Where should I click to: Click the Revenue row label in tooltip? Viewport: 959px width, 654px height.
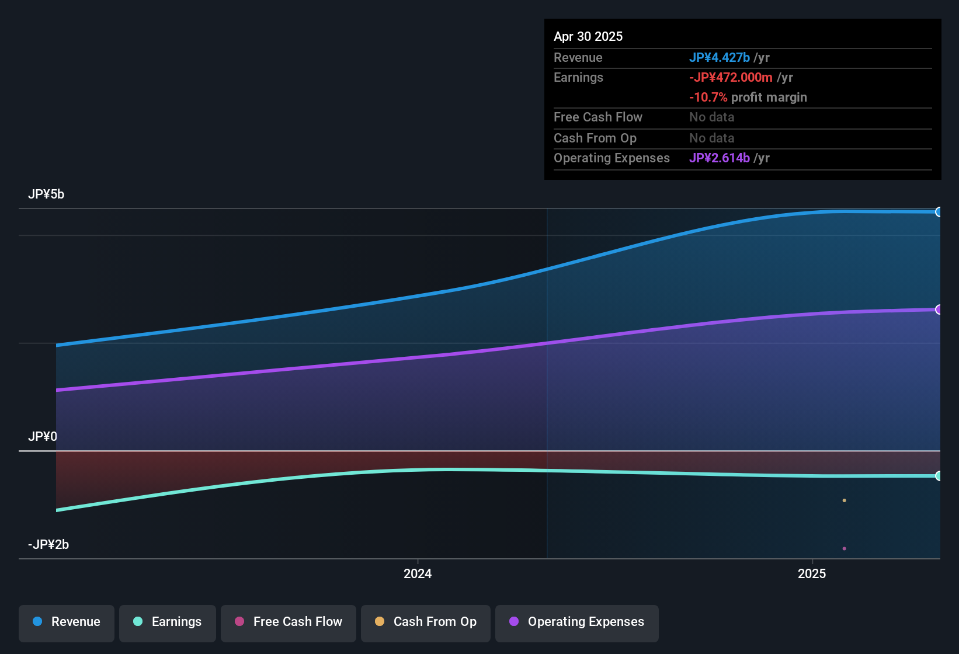[x=578, y=57]
